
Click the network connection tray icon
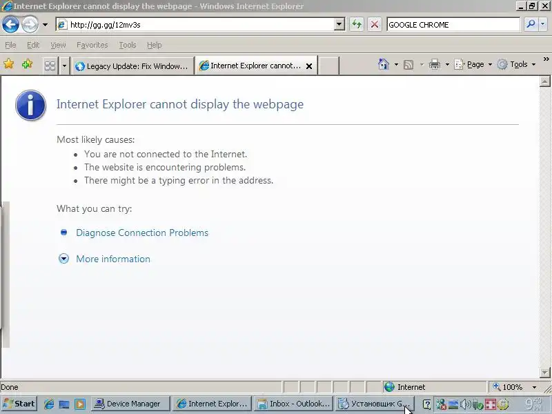441,404
